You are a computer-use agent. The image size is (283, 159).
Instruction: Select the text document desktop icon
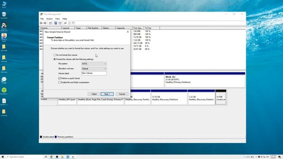[x=4, y=102]
